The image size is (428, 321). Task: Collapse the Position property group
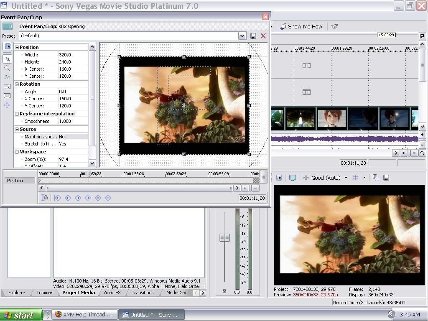pos(17,47)
